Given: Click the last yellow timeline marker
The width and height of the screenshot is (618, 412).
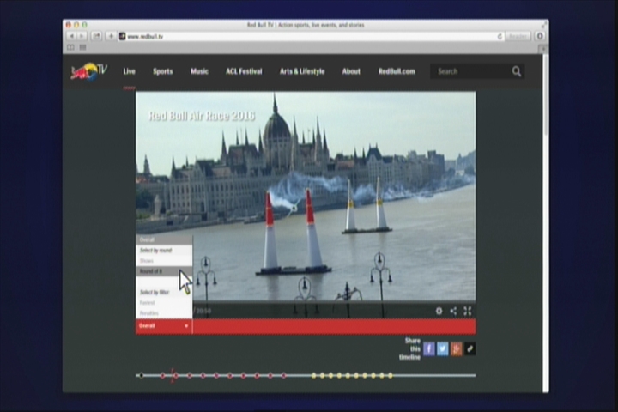Looking at the screenshot, I should pos(391,375).
